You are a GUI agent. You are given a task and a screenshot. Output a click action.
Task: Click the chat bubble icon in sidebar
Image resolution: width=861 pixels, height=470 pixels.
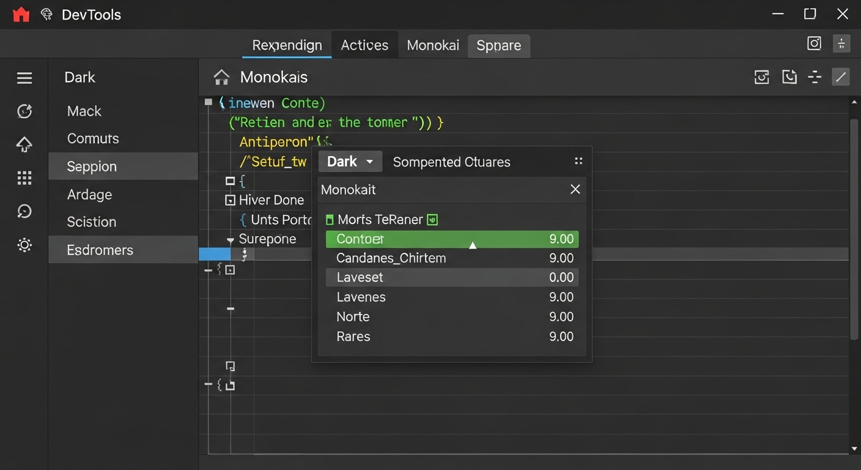coord(24,212)
